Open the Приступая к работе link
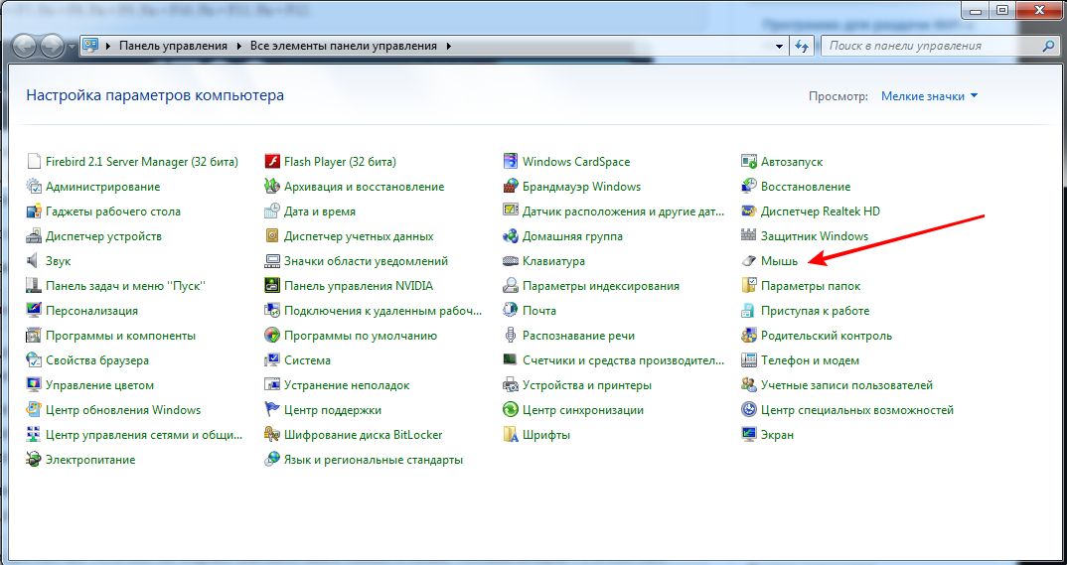This screenshot has width=1067, height=565. (816, 311)
